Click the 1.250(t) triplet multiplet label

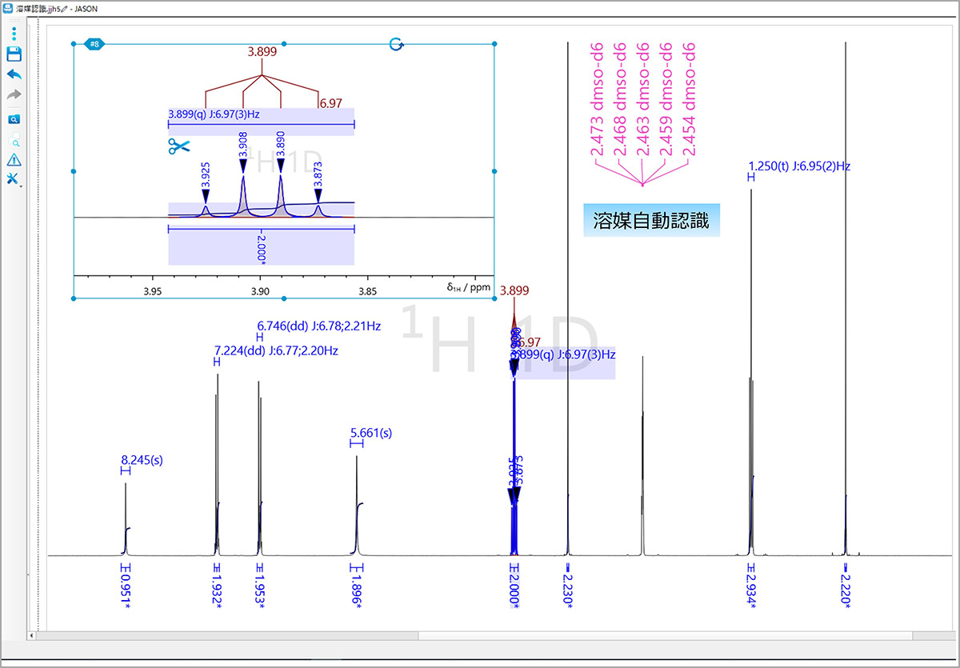(798, 166)
